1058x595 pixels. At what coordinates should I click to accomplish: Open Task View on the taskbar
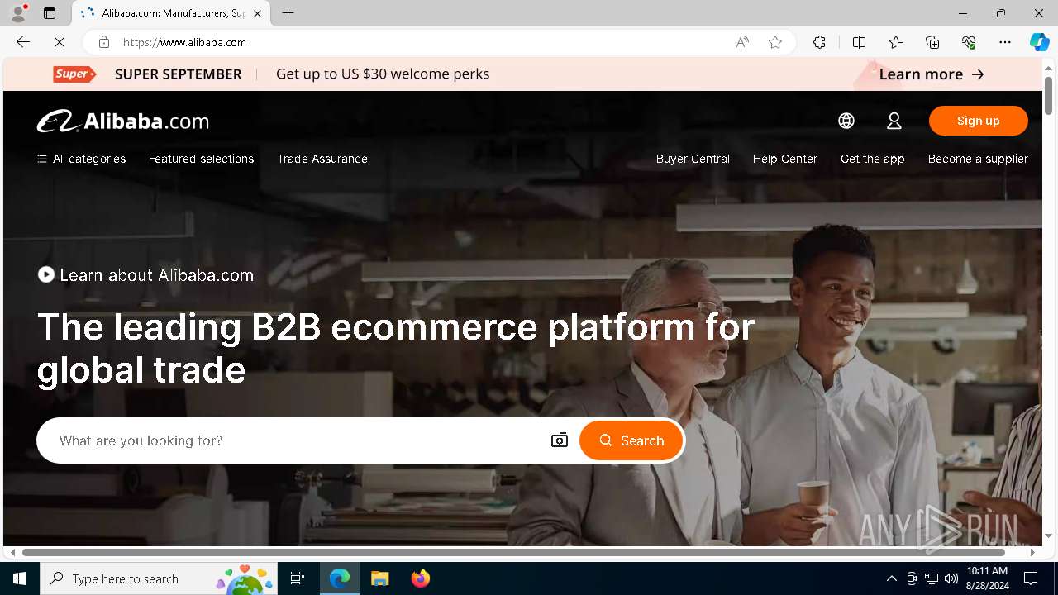point(298,578)
